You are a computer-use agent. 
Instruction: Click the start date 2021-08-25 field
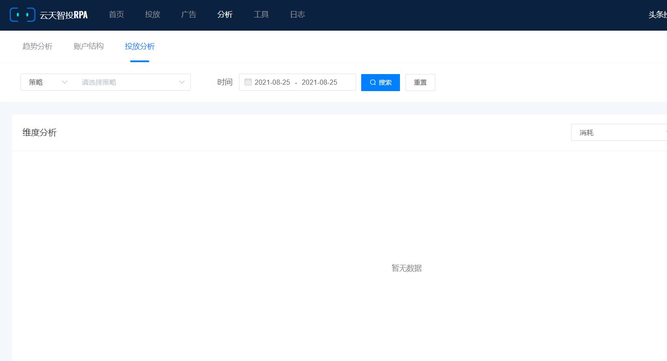[272, 82]
